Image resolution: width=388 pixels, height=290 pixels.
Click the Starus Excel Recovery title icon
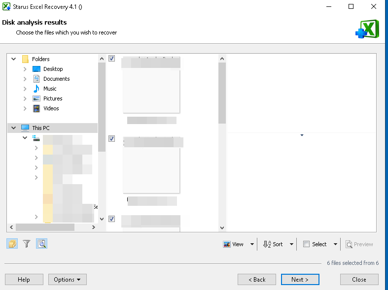[x=6, y=6]
